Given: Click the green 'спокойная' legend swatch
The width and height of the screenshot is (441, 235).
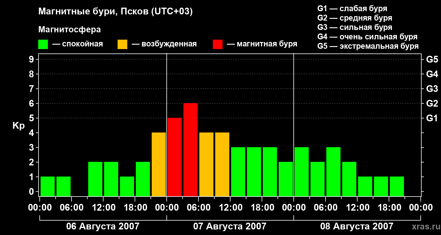Looking at the screenshot, I should [43, 44].
